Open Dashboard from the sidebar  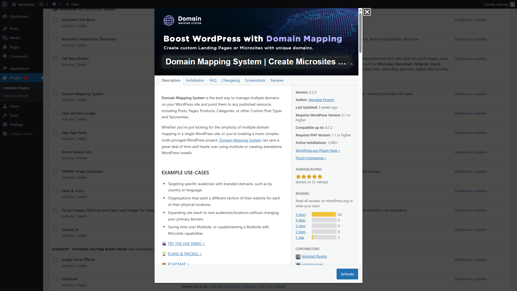[19, 16]
